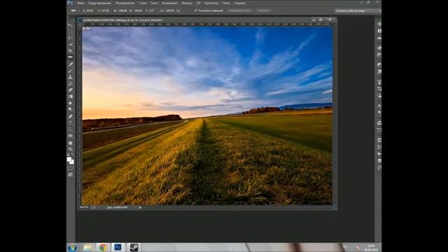
Task: Open Steam from the taskbar
Action: click(x=134, y=247)
